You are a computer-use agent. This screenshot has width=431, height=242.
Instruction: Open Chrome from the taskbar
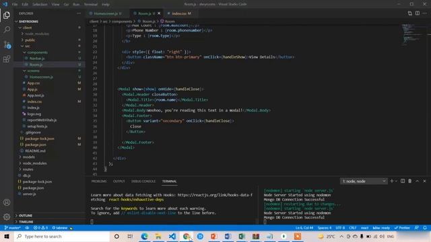tap(187, 236)
